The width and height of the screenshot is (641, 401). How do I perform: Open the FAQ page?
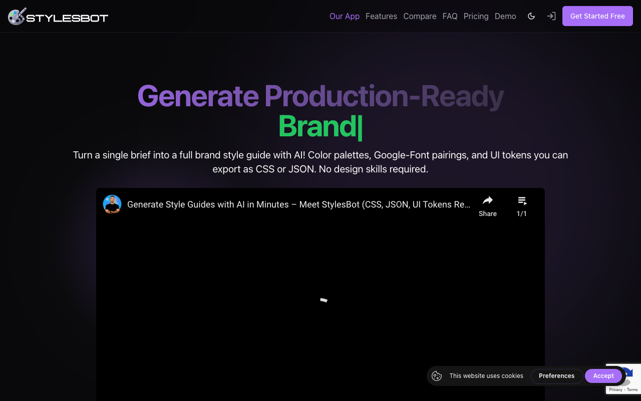pos(450,16)
